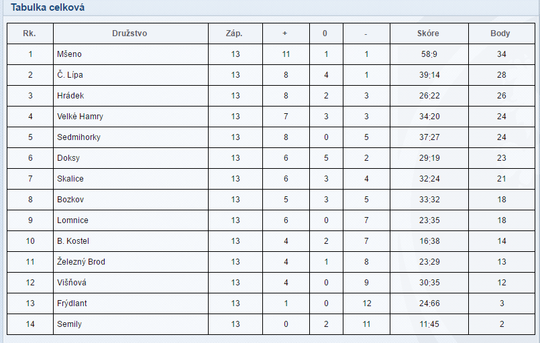The height and width of the screenshot is (343, 540).
Task: Click the Tabulka celková heading
Action: (48, 7)
